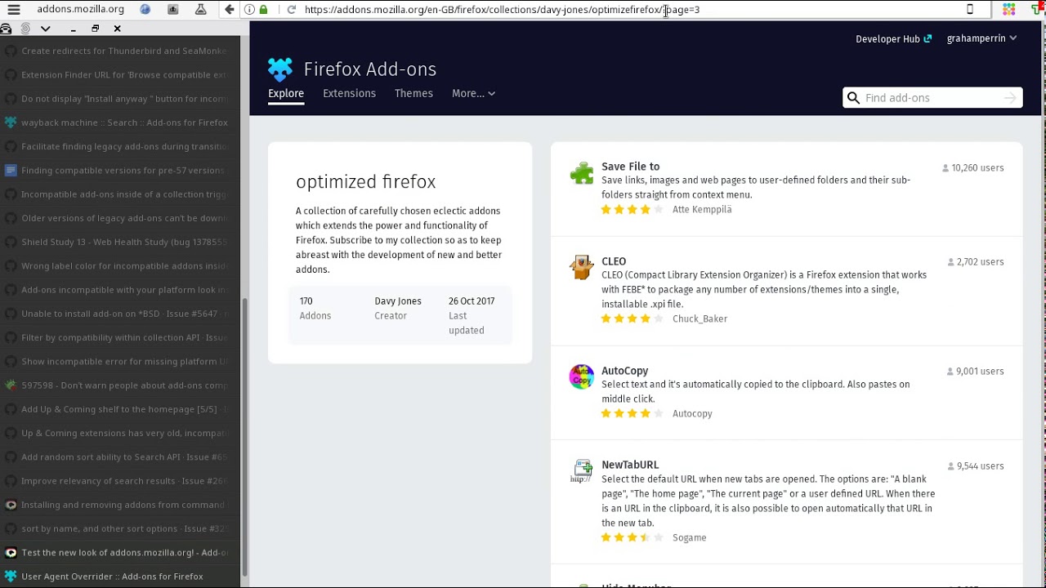The width and height of the screenshot is (1046, 588).
Task: Click the NewTabURL add-on icon
Action: pos(582,470)
